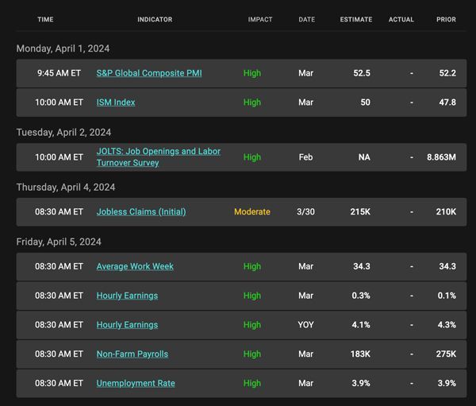Click the Moderate impact label for Jobless Claims
Image resolution: width=476 pixels, height=406 pixels.
[x=252, y=211]
